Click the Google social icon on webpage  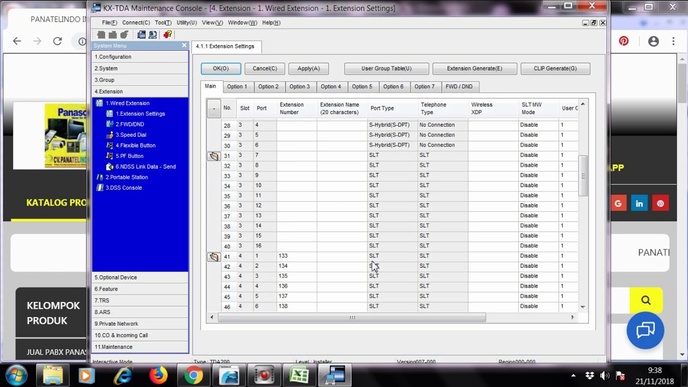[x=618, y=203]
